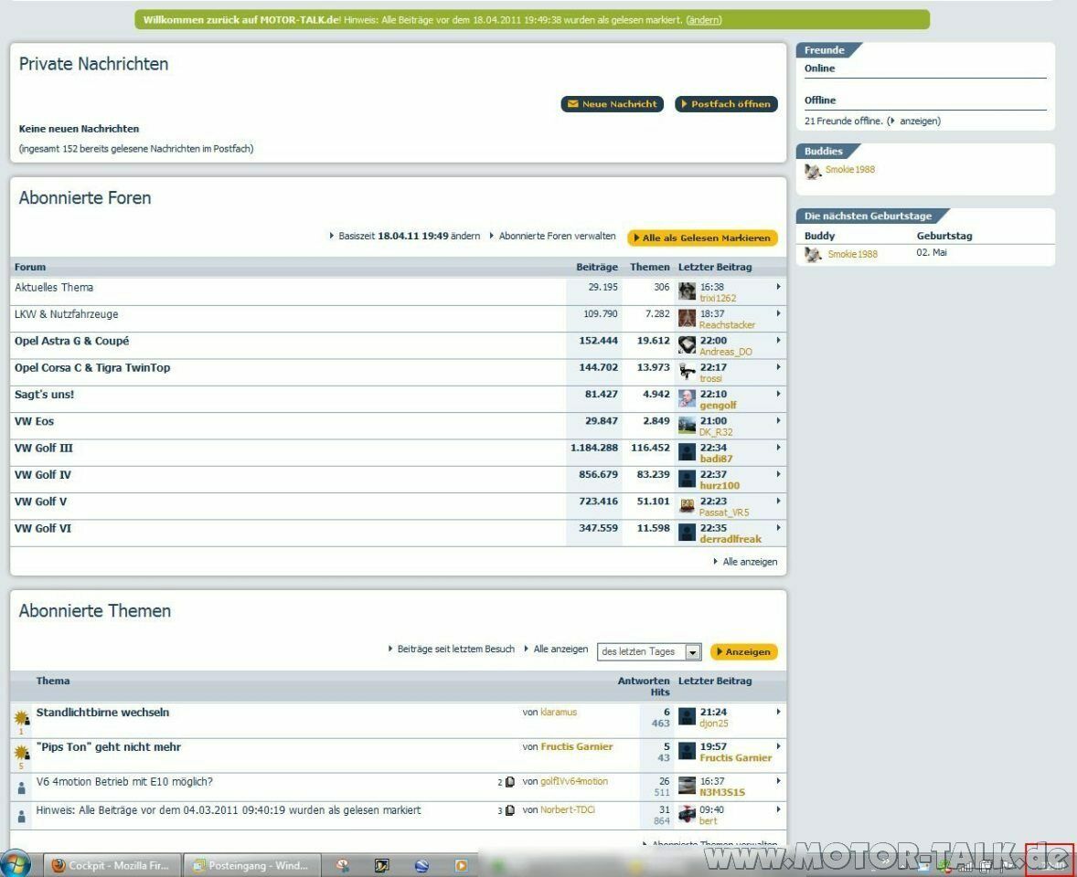Screen dimensions: 1077x877
Task: Open thread V6 4motion Betrieb mit E10 möglich?
Action: pos(124,782)
